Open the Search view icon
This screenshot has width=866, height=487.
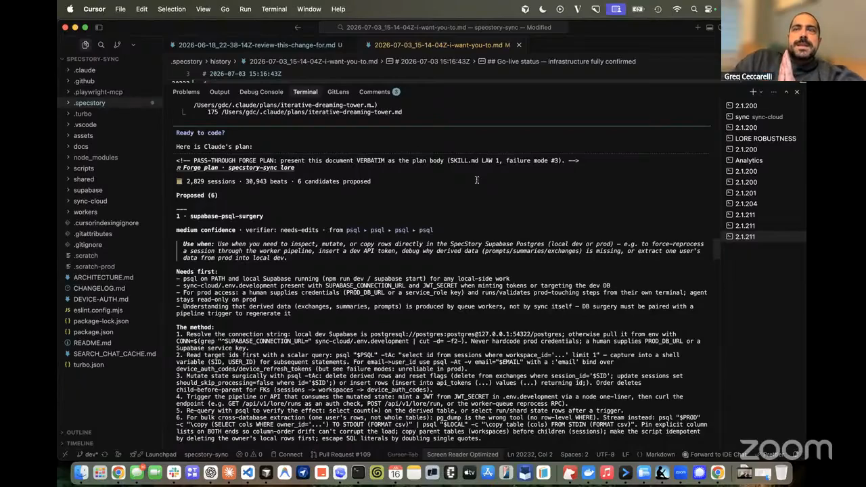point(101,45)
